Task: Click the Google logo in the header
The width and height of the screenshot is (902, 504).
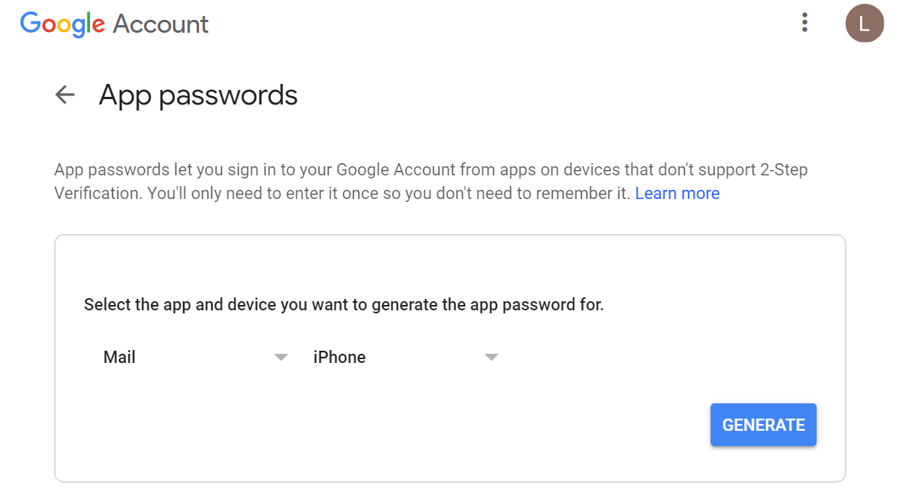Action: 63,24
